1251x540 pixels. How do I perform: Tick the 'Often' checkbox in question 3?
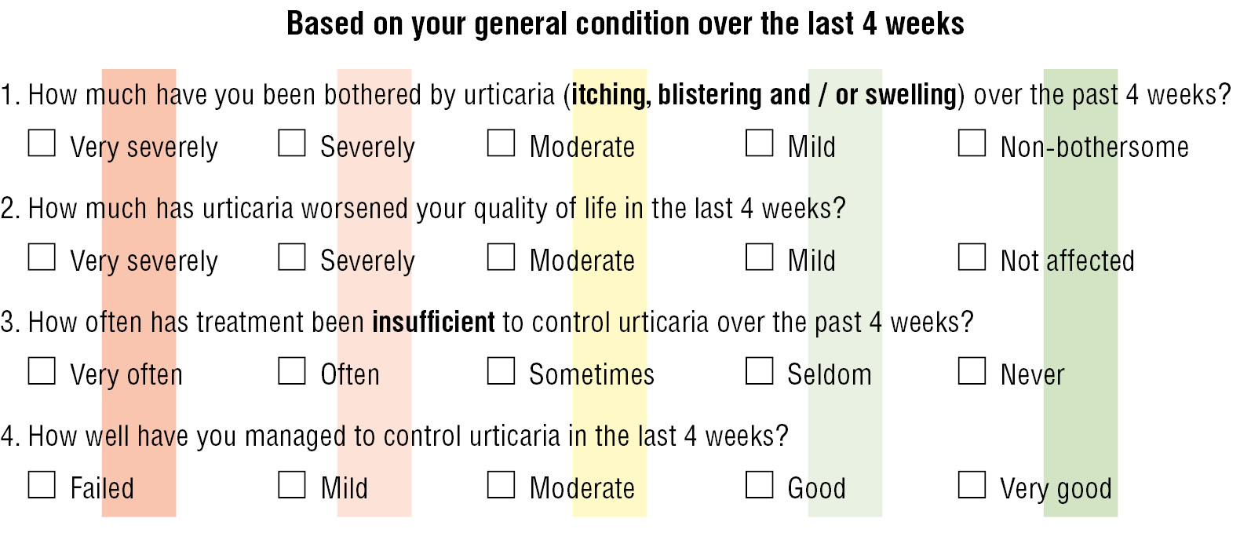292,371
